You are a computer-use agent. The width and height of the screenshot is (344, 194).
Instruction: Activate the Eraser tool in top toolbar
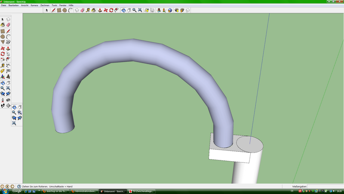coord(82,10)
